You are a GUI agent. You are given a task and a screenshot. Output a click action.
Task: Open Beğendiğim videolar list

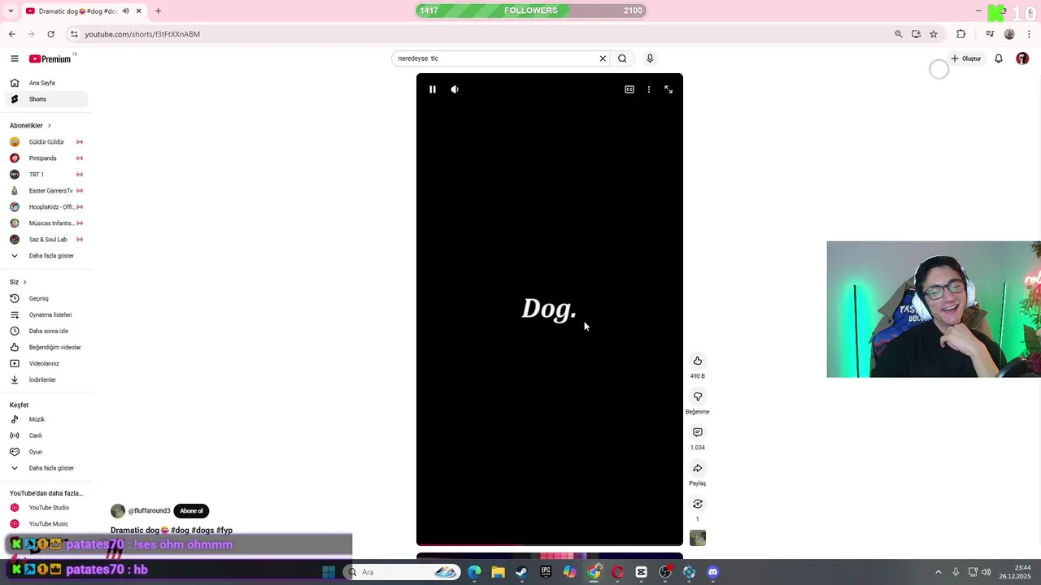46,347
